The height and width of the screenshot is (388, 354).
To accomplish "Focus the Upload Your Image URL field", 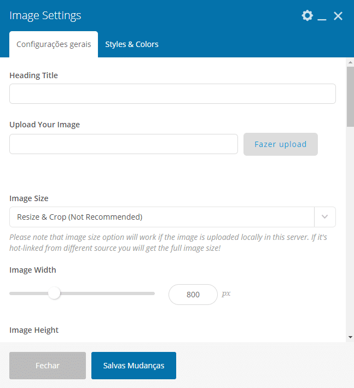I will (124, 144).
